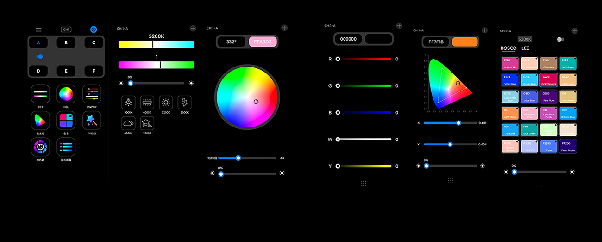Toggle the switch below group A
The image size is (602, 242).
click(39, 57)
